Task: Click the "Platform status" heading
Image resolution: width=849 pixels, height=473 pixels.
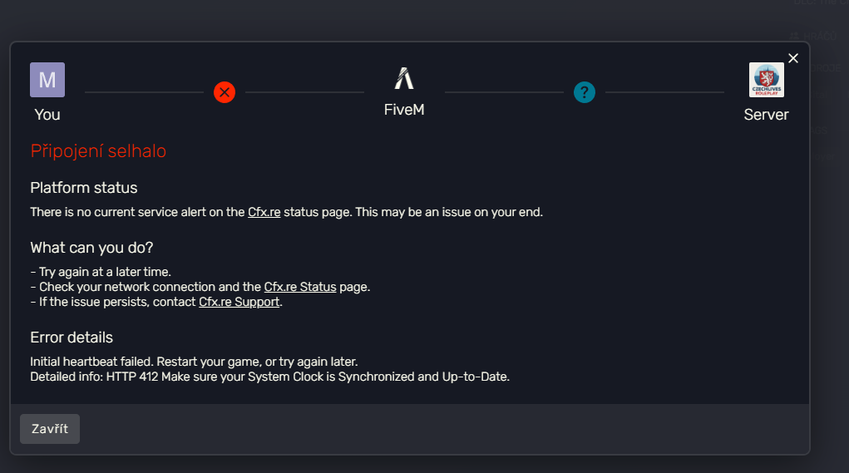Action: click(84, 188)
